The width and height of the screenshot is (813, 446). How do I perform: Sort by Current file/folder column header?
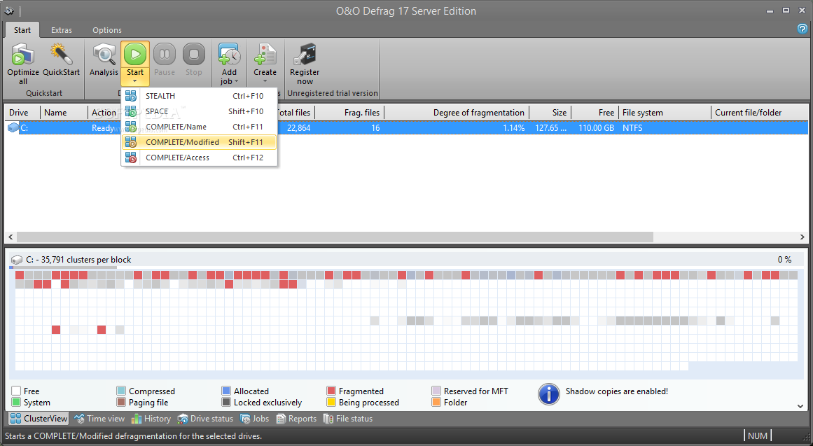click(x=760, y=113)
